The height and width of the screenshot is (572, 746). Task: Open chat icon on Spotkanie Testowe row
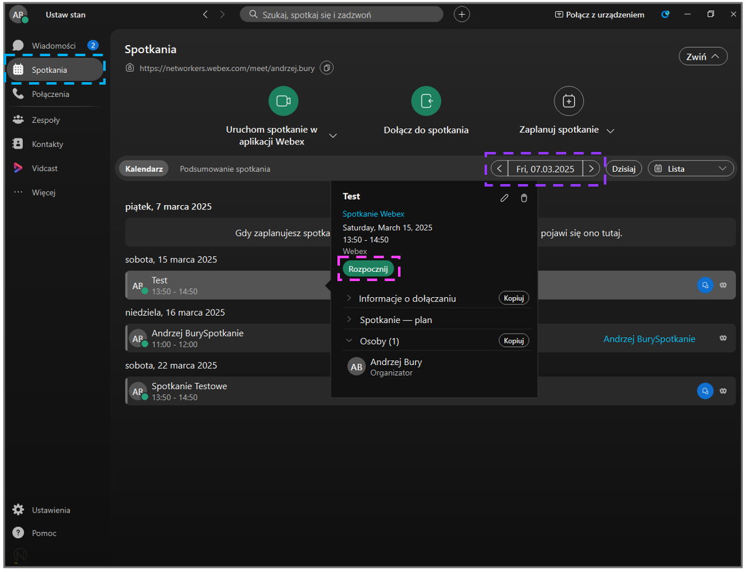[705, 391]
